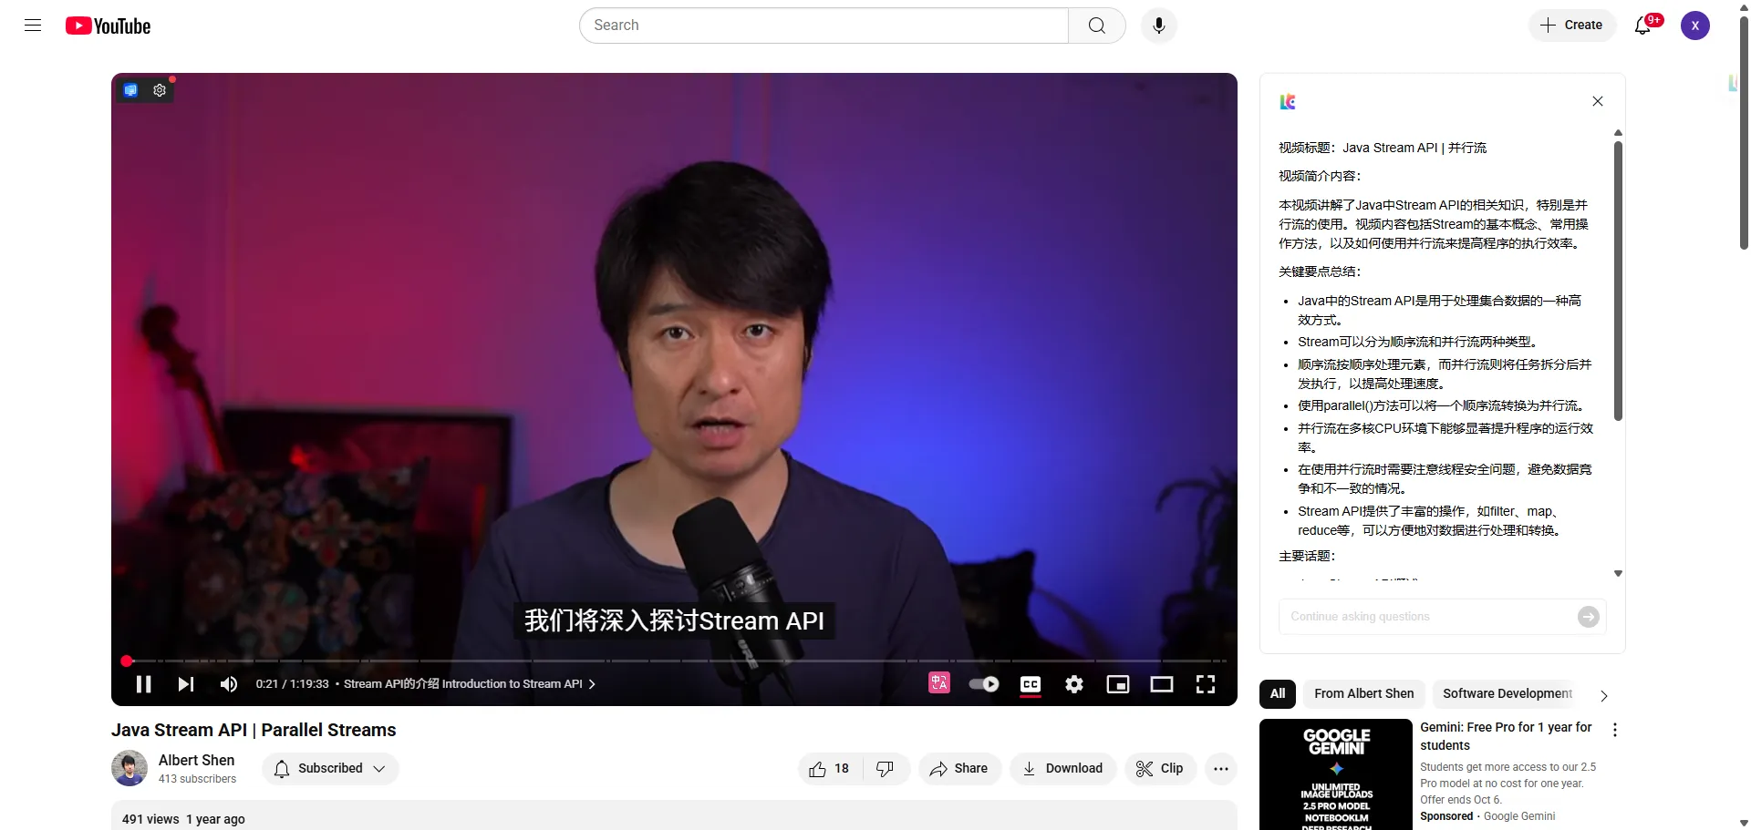This screenshot has width=1751, height=830.
Task: Expand the chapter title in player
Action: click(470, 684)
